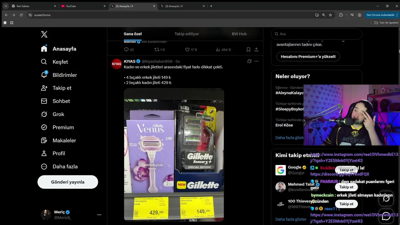Switch to YouTube browser tab
This screenshot has width=400, height=225.
click(83, 6)
